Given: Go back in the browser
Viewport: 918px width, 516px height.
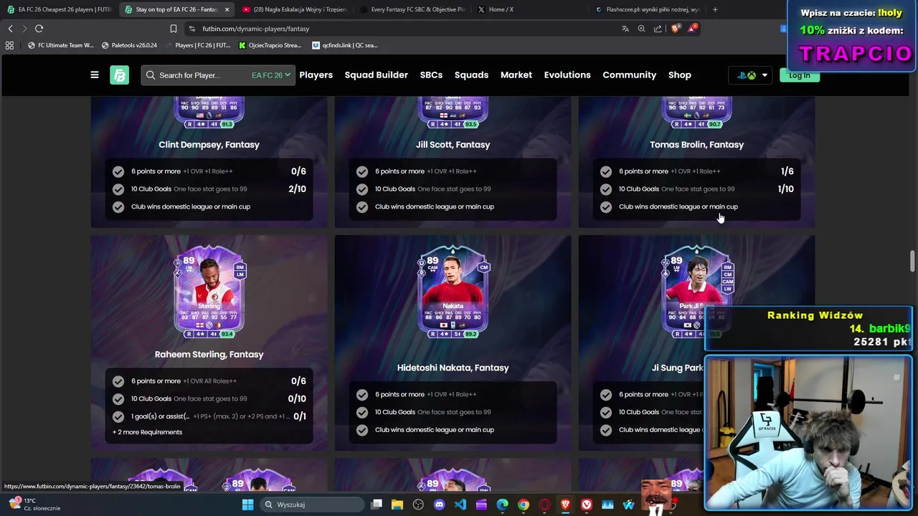Looking at the screenshot, I should click(x=10, y=29).
